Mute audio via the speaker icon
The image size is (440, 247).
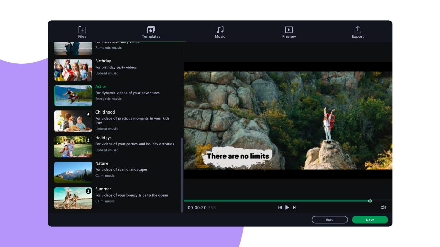(383, 207)
